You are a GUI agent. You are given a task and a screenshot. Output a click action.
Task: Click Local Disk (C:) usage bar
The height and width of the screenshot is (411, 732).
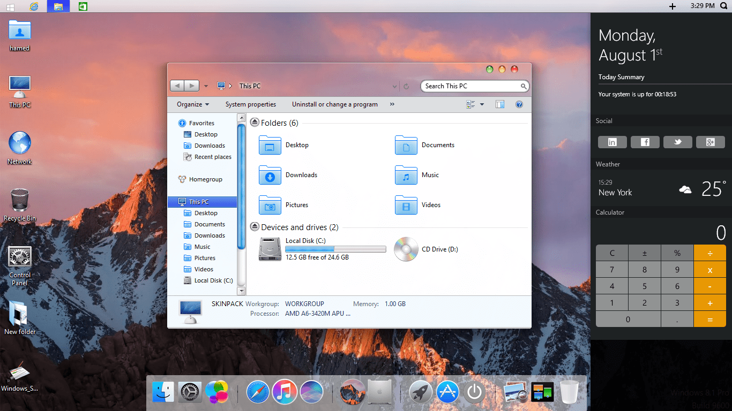(335, 249)
